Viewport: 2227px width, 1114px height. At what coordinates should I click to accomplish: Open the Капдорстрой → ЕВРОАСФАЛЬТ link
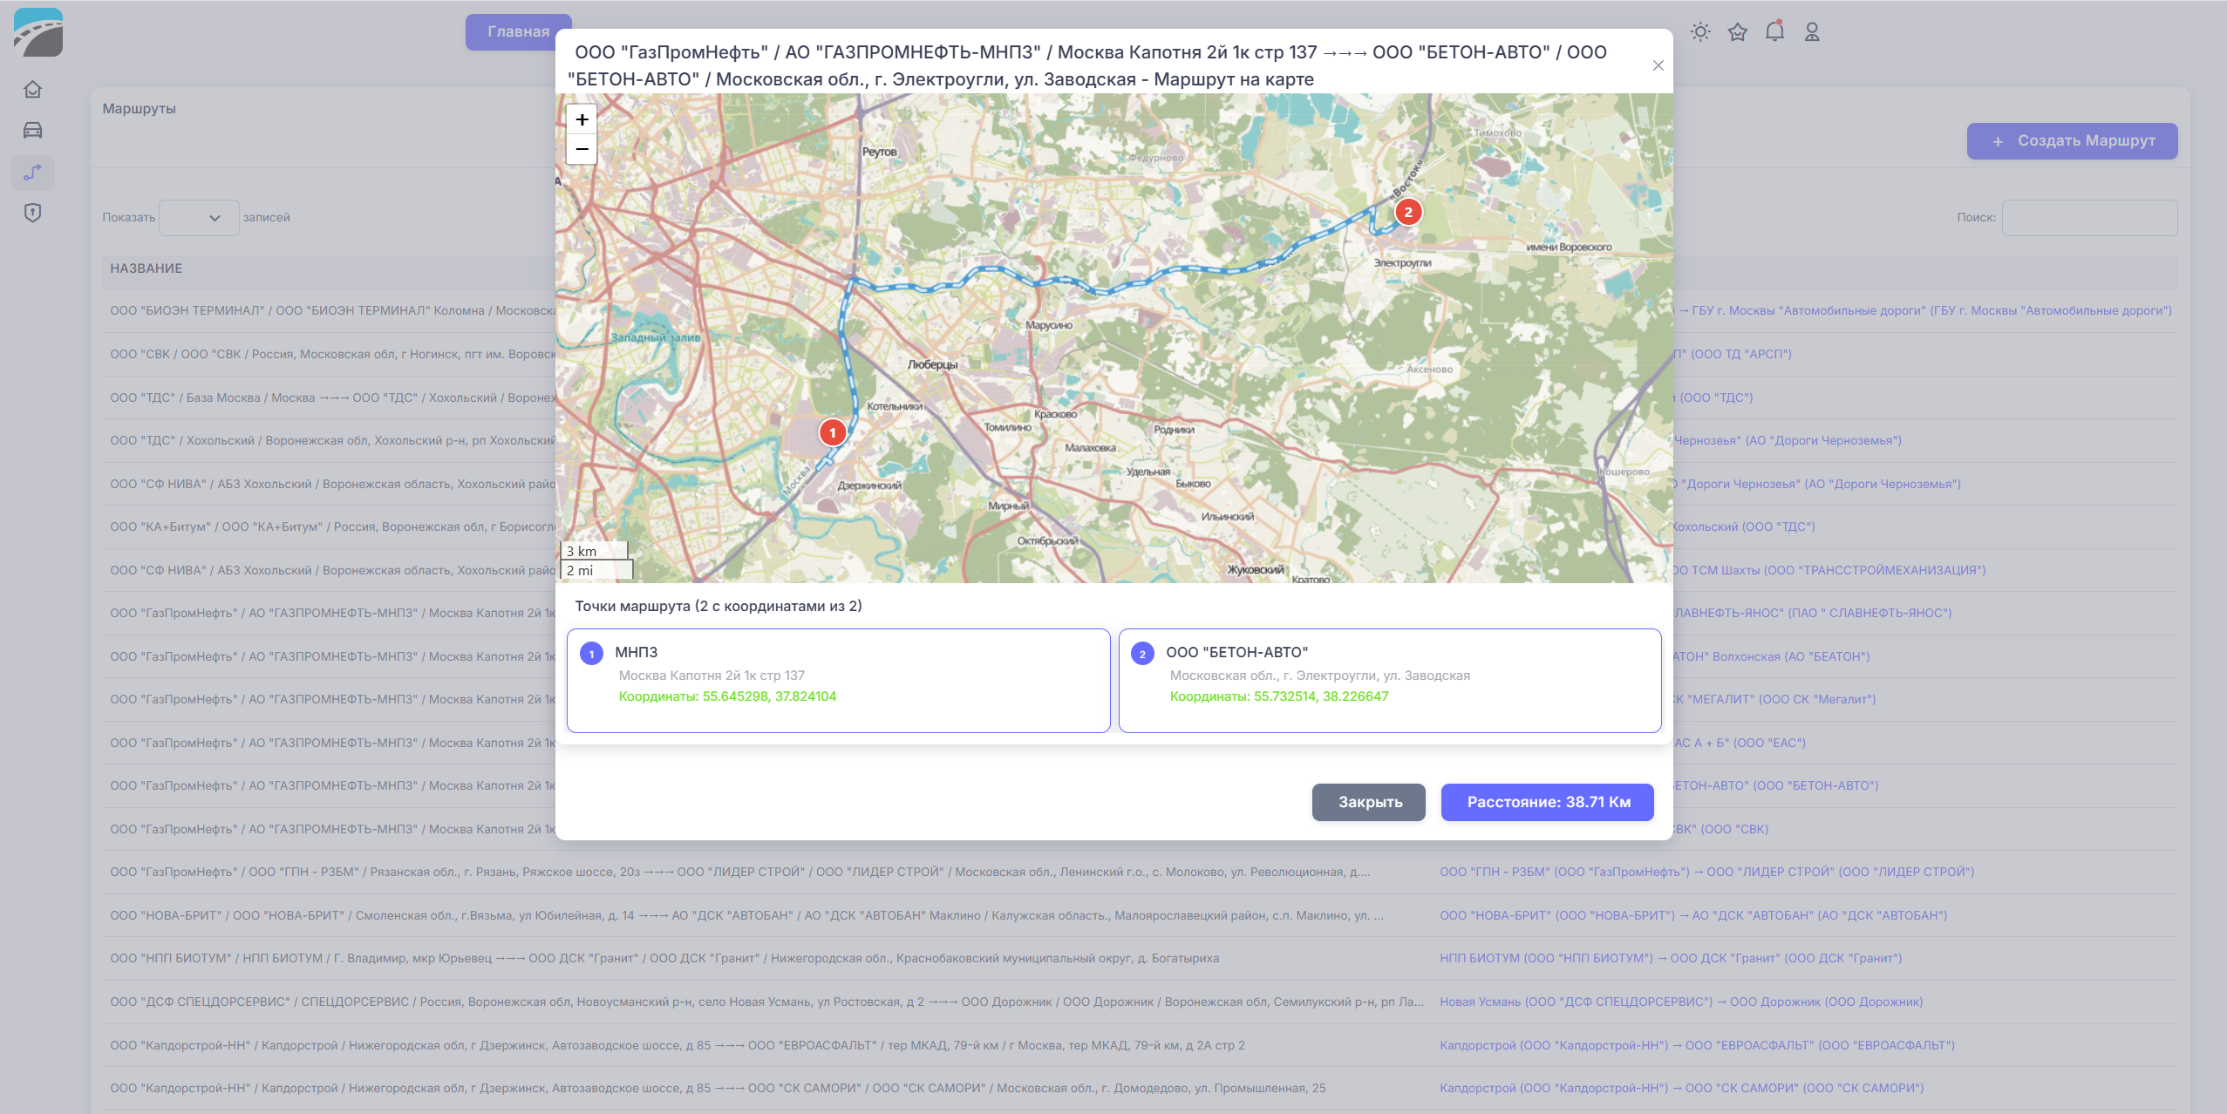tap(1697, 1045)
